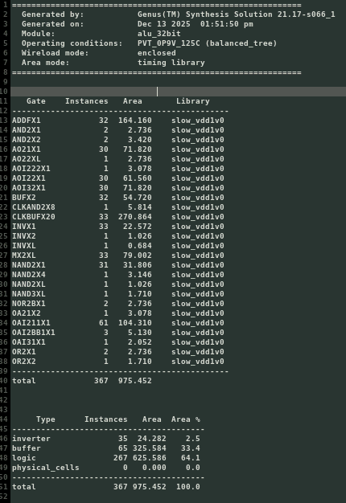This screenshot has height=503, width=346.
Task: Click the INVXL gate name
Action: pyautogui.click(x=24, y=245)
